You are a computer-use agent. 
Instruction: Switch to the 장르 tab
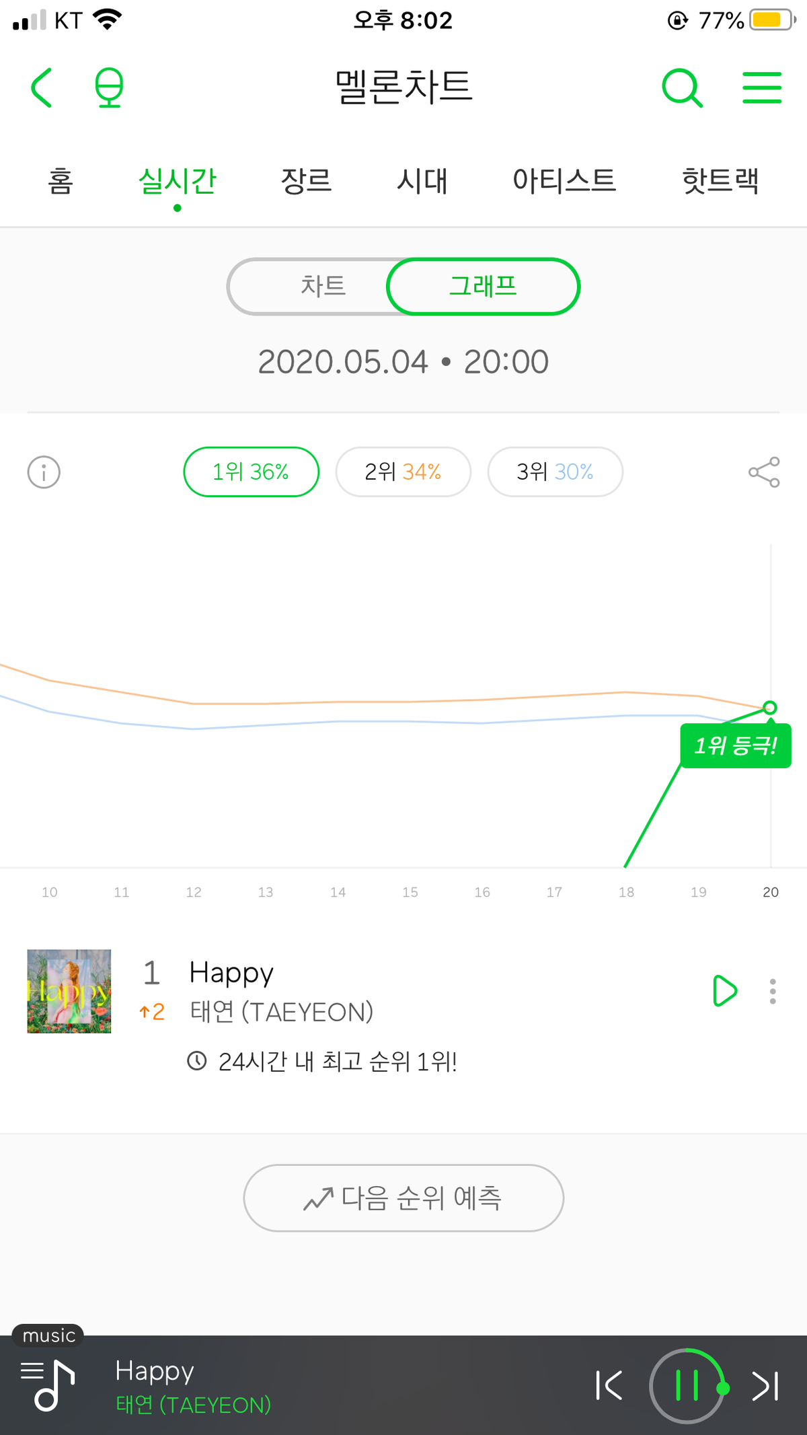[306, 181]
